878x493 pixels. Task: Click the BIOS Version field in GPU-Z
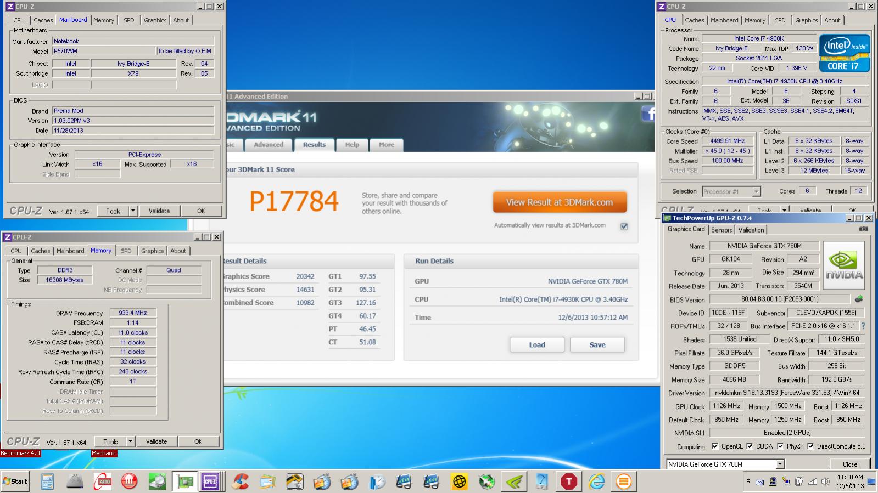pos(780,299)
